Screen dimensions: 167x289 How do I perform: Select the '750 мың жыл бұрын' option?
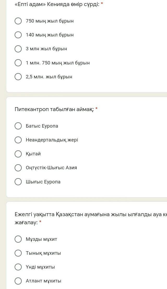tap(18, 21)
